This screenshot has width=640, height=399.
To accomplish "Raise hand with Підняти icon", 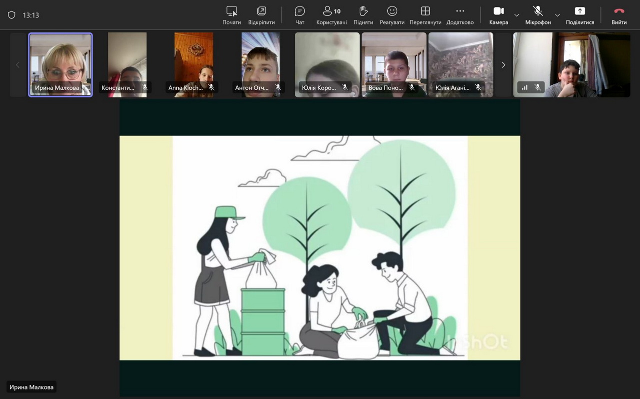I will pyautogui.click(x=363, y=15).
